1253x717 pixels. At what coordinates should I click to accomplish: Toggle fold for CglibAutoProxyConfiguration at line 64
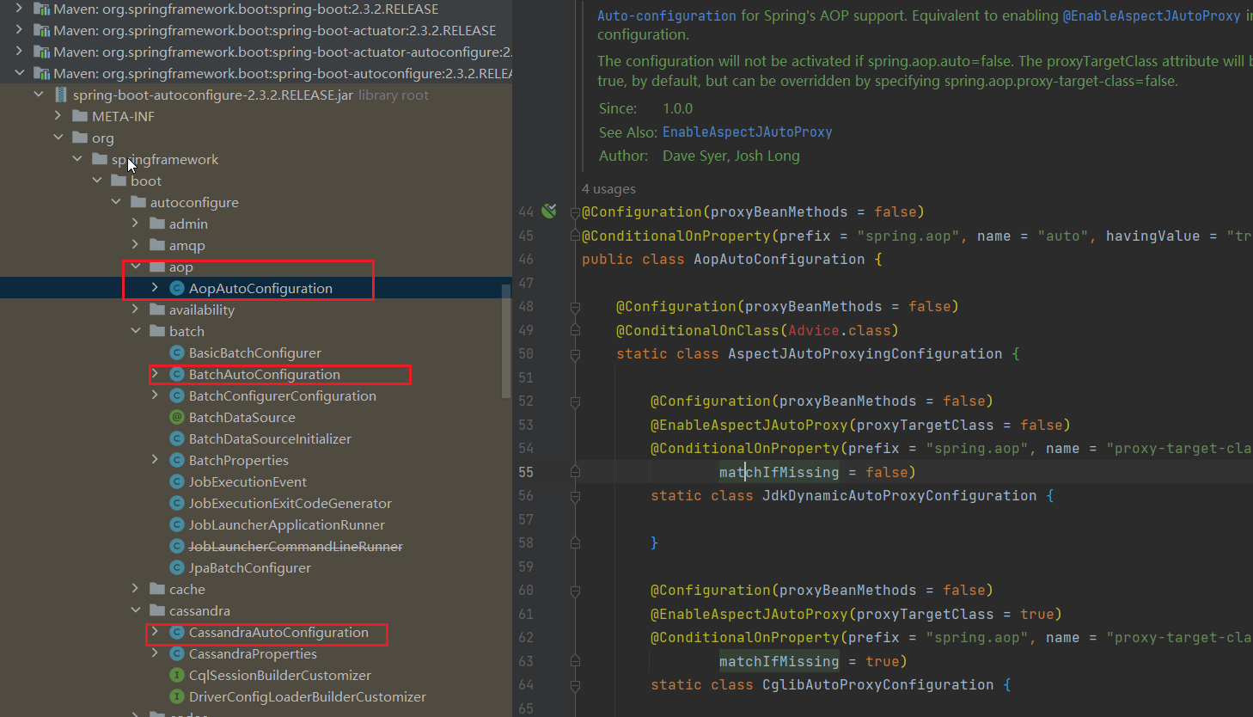[x=575, y=685]
